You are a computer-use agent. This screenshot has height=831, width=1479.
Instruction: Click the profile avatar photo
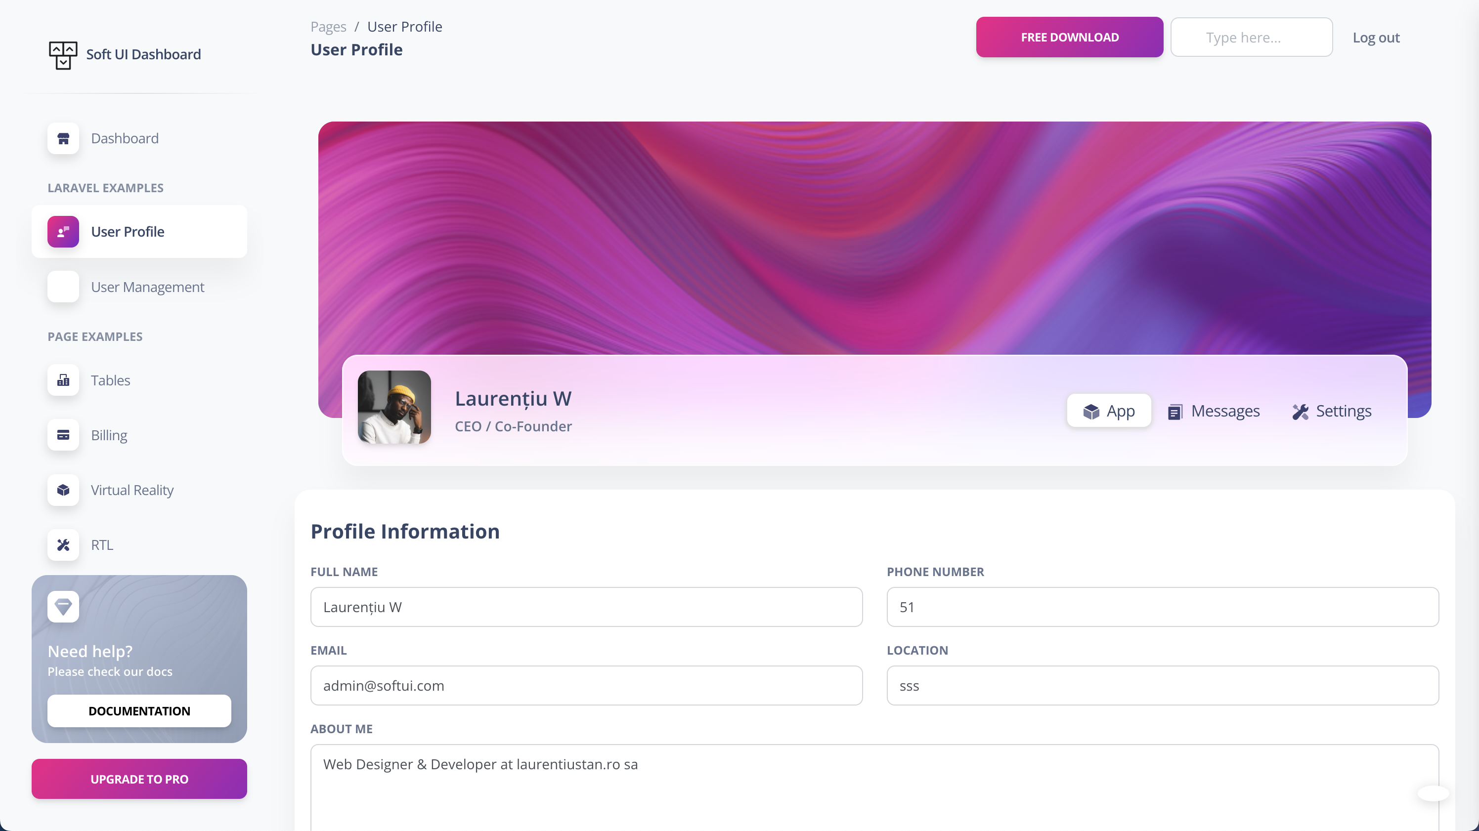(394, 407)
